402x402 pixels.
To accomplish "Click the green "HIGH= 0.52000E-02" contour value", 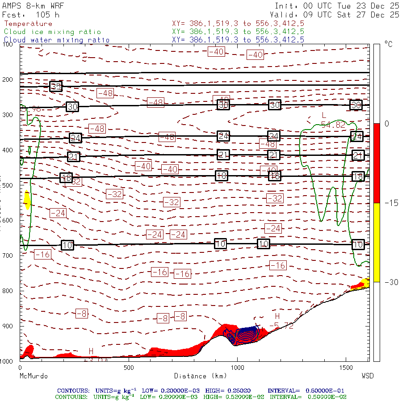I will coord(234,397).
